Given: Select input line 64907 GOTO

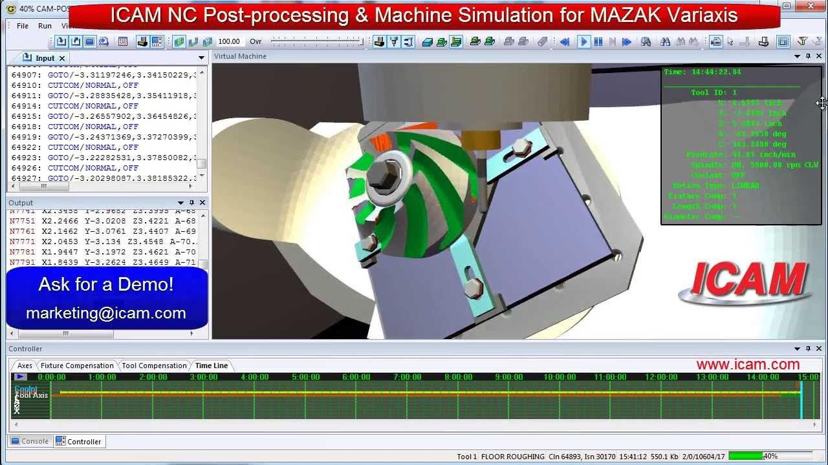Looking at the screenshot, I should point(103,75).
